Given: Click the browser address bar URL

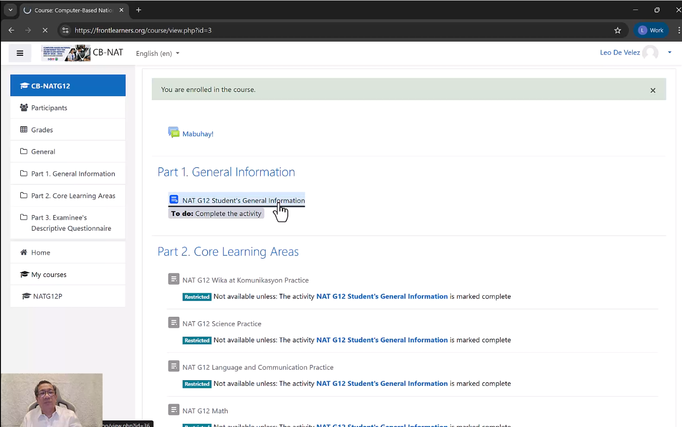Looking at the screenshot, I should click(x=143, y=30).
